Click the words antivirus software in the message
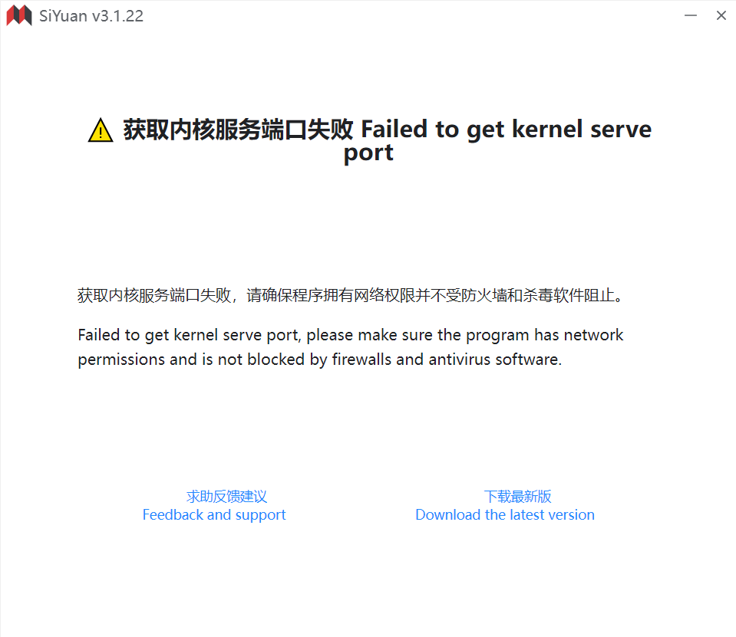Screen dimensions: 736x637 (495, 360)
